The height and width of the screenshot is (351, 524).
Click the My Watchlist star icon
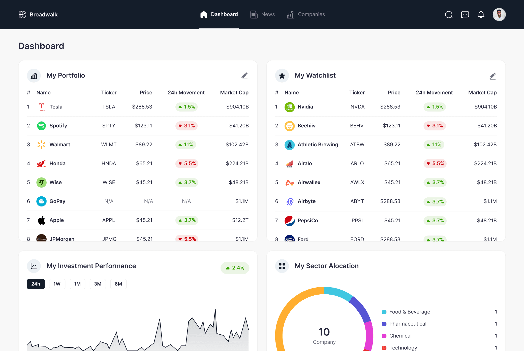pyautogui.click(x=282, y=76)
